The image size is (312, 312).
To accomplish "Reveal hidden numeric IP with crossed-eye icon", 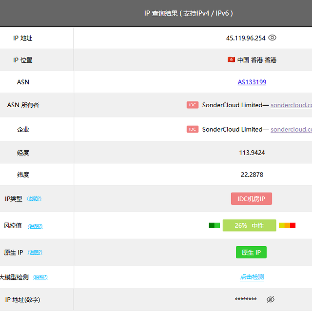I will pos(271,299).
